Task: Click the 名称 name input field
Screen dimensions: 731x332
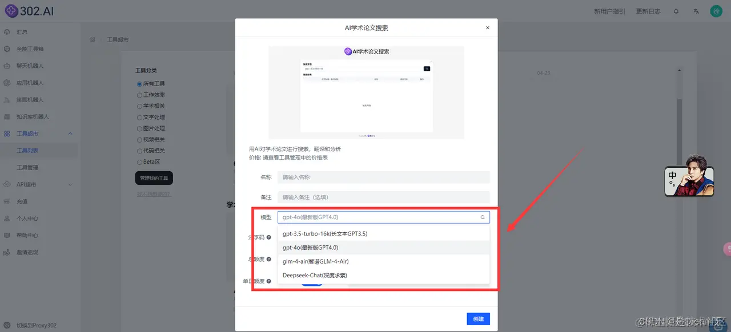Action: [x=383, y=177]
